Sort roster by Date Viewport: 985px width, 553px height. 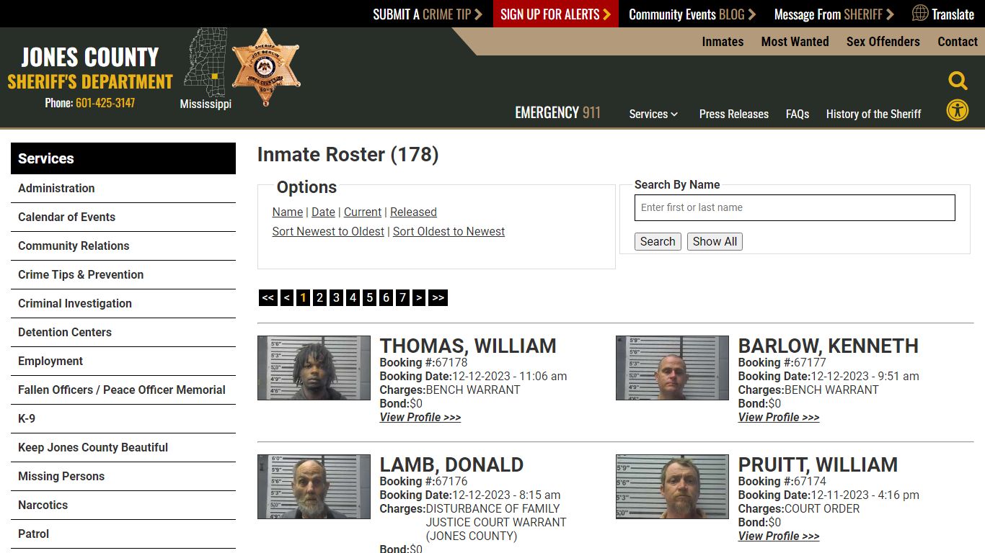323,212
